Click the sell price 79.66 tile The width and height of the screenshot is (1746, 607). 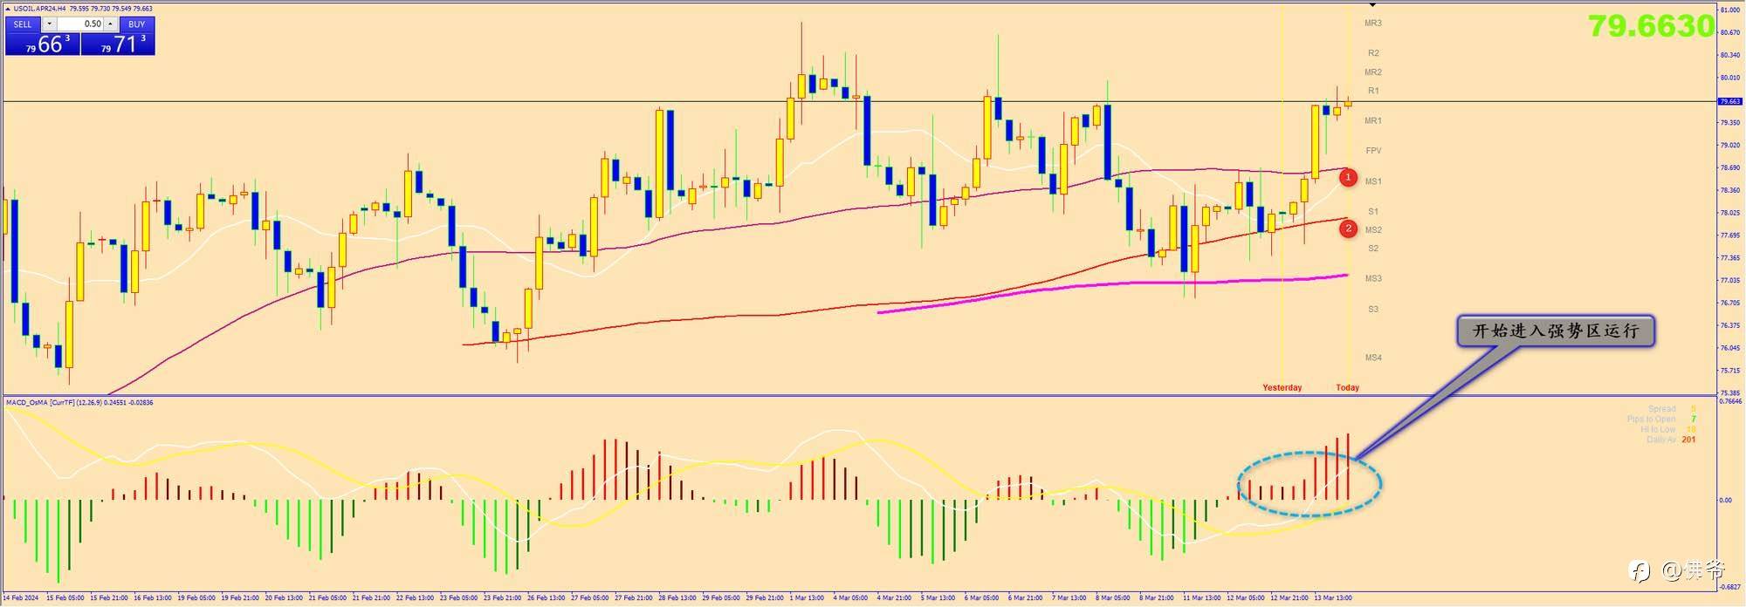[x=43, y=44]
